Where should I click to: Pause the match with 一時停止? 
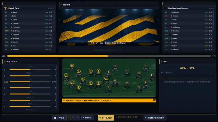pos(59,118)
